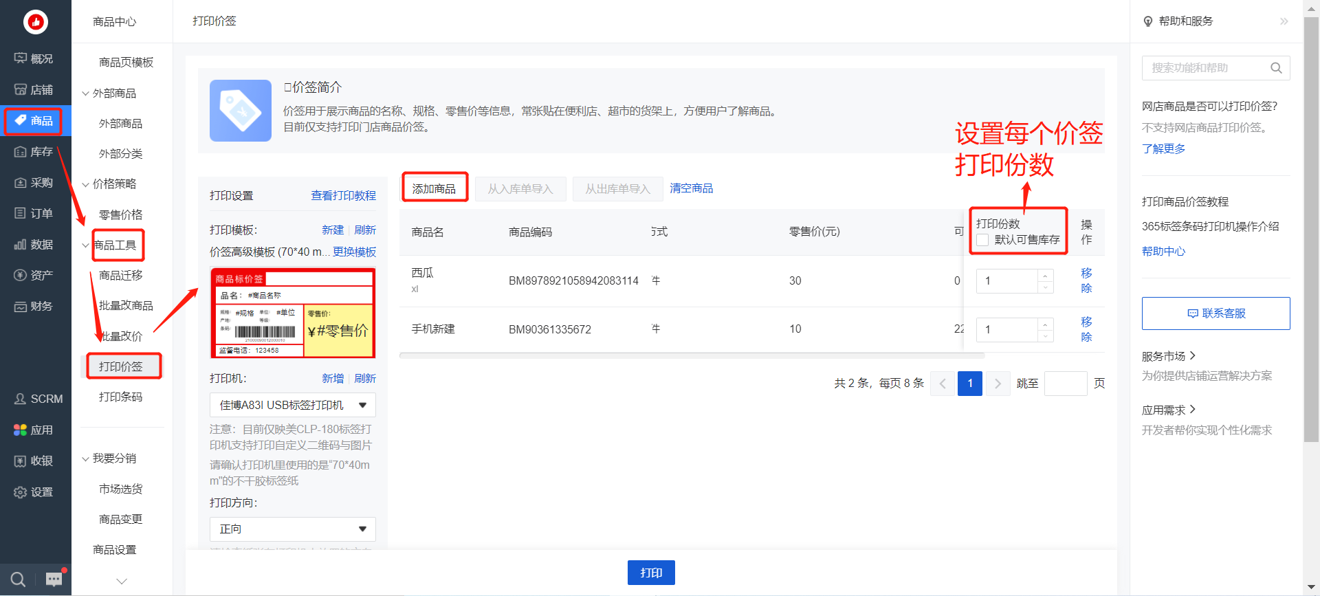Collapse 外部商品 menu group
The width and height of the screenshot is (1320, 596).
[x=86, y=93]
